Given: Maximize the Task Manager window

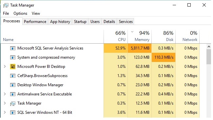Looking at the screenshot, I should (189, 5).
